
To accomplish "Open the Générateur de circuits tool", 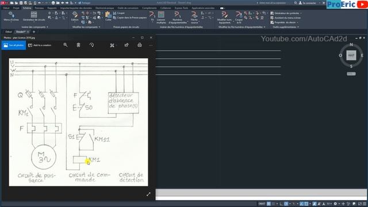I will pyautogui.click(x=34, y=17).
